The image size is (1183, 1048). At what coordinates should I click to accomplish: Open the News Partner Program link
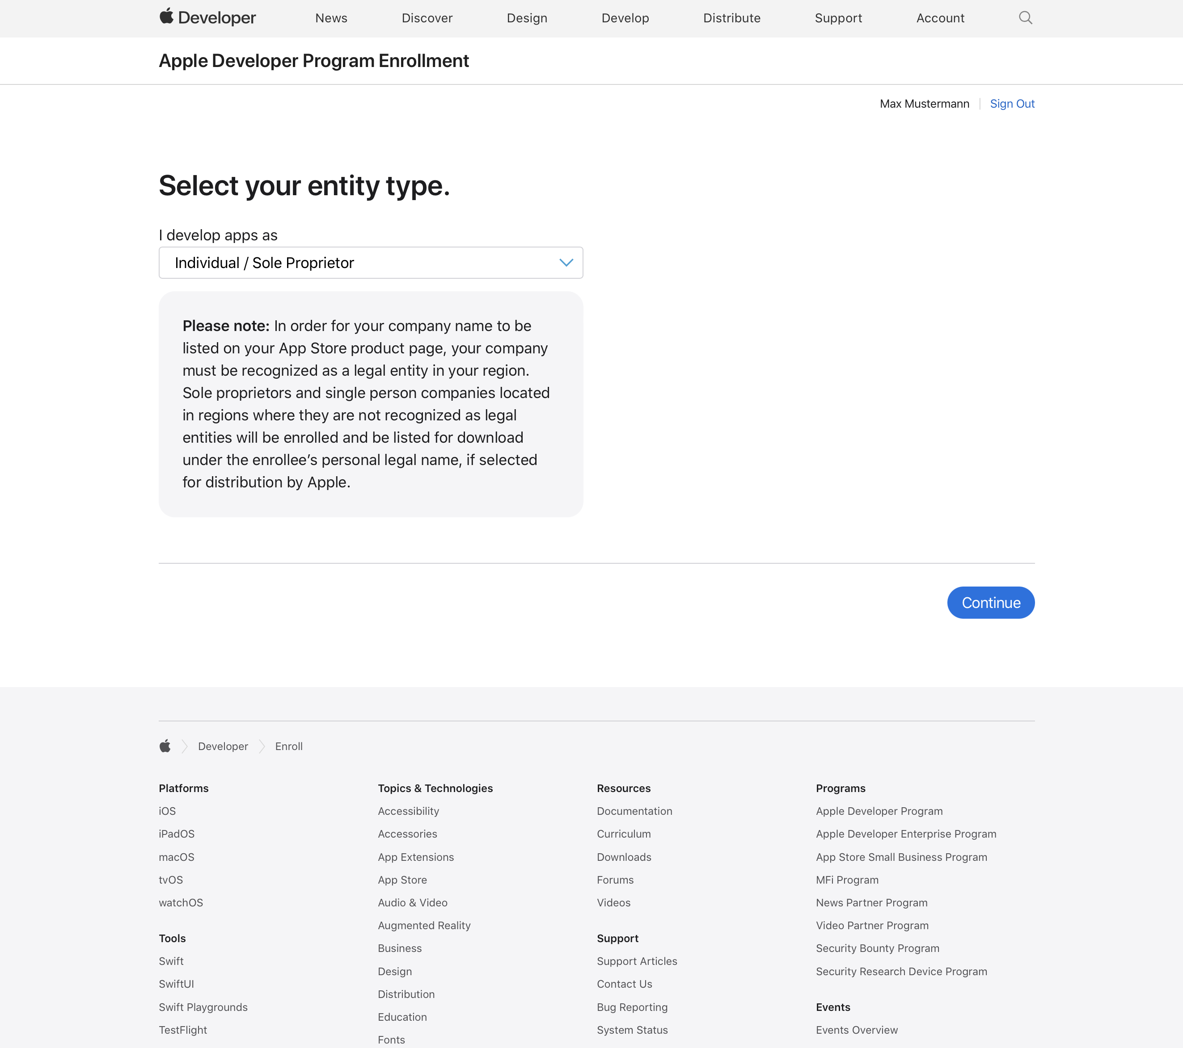[x=871, y=902]
